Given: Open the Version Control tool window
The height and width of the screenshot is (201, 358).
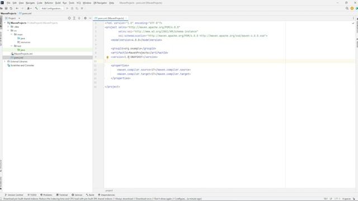Looking at the screenshot, I should coord(14,195).
